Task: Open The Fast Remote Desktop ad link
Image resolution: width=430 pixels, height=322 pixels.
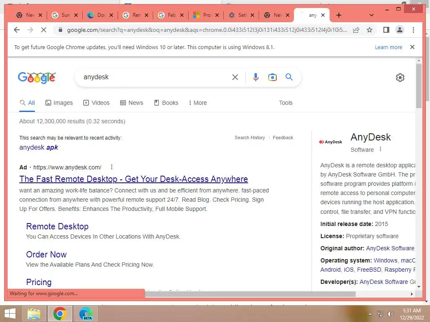Action: [x=134, y=179]
